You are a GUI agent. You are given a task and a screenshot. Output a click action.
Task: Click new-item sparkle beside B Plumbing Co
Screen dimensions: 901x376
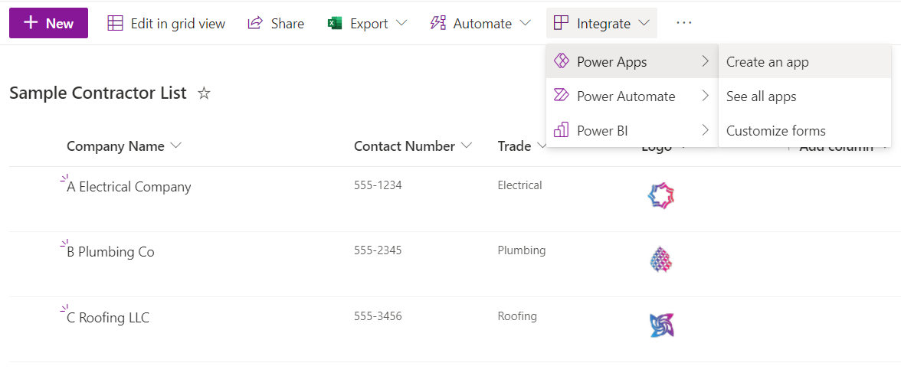tap(64, 244)
